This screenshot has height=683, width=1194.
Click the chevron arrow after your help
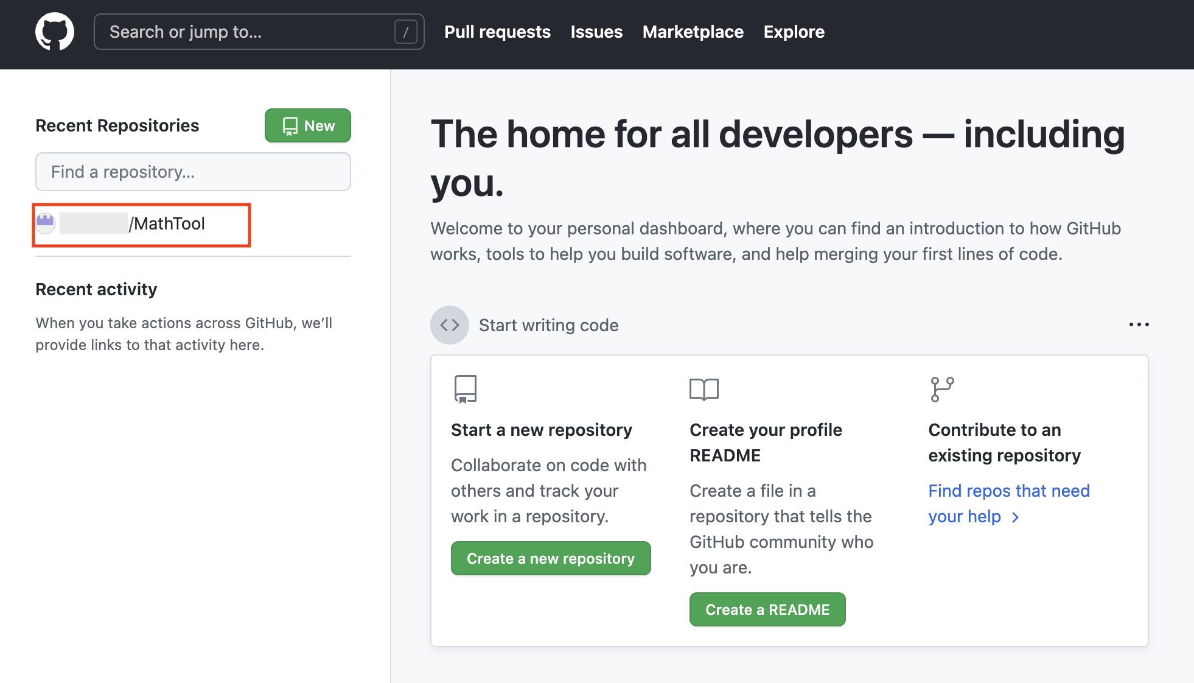[x=1015, y=517]
